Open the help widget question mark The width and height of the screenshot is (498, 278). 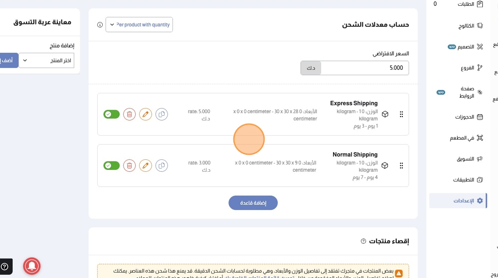(5, 266)
